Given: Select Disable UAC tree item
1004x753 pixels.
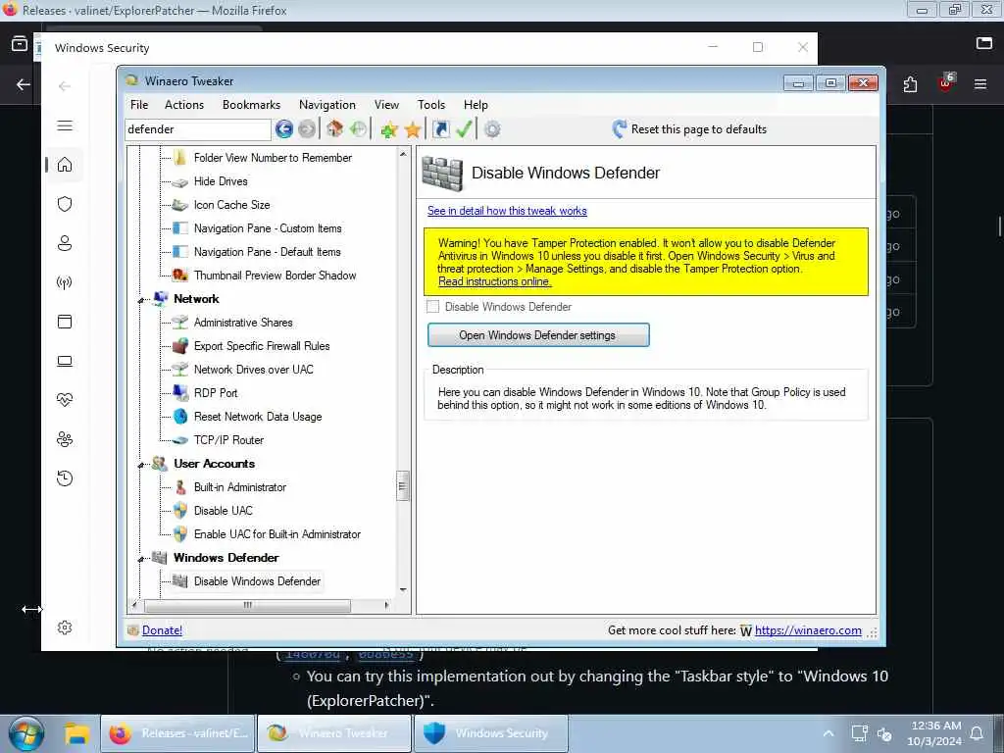Looking at the screenshot, I should pos(224,511).
